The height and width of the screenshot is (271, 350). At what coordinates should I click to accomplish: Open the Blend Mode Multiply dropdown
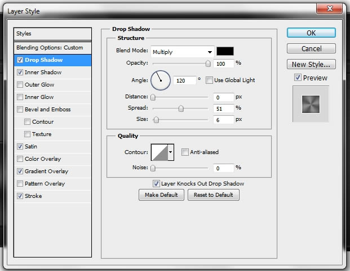tap(183, 52)
